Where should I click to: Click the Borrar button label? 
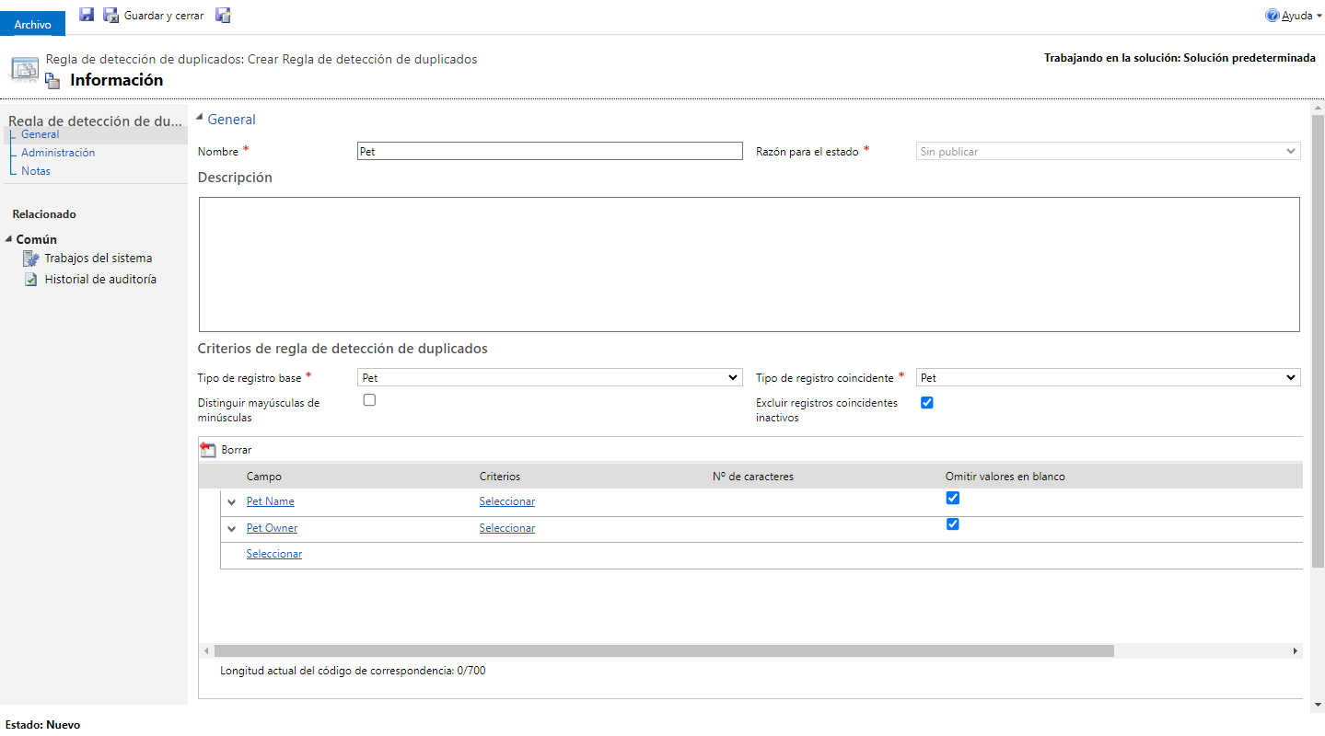tap(237, 450)
